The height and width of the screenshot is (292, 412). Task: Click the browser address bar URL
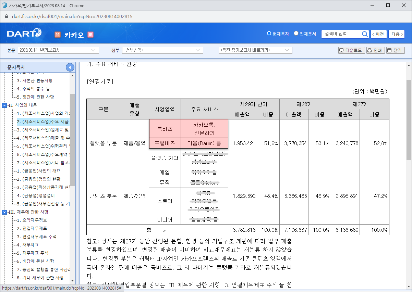pyautogui.click(x=73, y=16)
